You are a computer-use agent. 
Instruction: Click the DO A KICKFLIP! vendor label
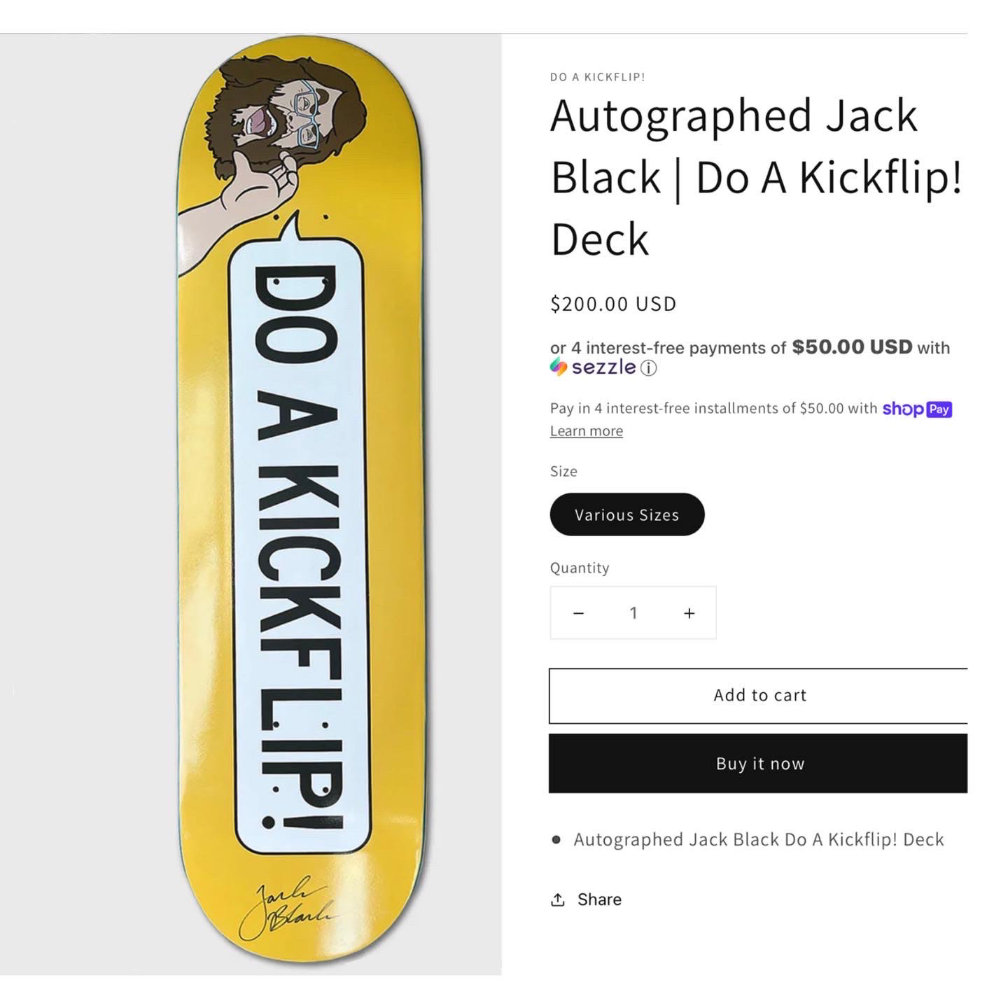(x=597, y=77)
